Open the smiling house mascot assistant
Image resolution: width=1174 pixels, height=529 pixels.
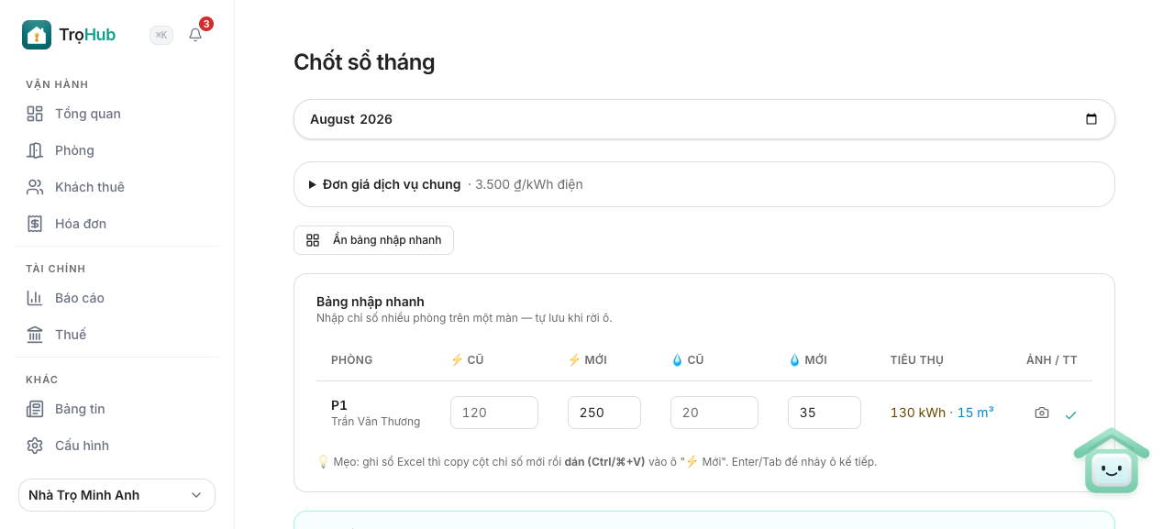point(1112,461)
